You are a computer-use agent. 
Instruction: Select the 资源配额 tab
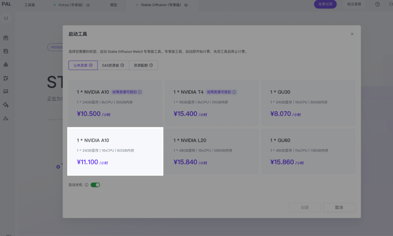pos(143,65)
